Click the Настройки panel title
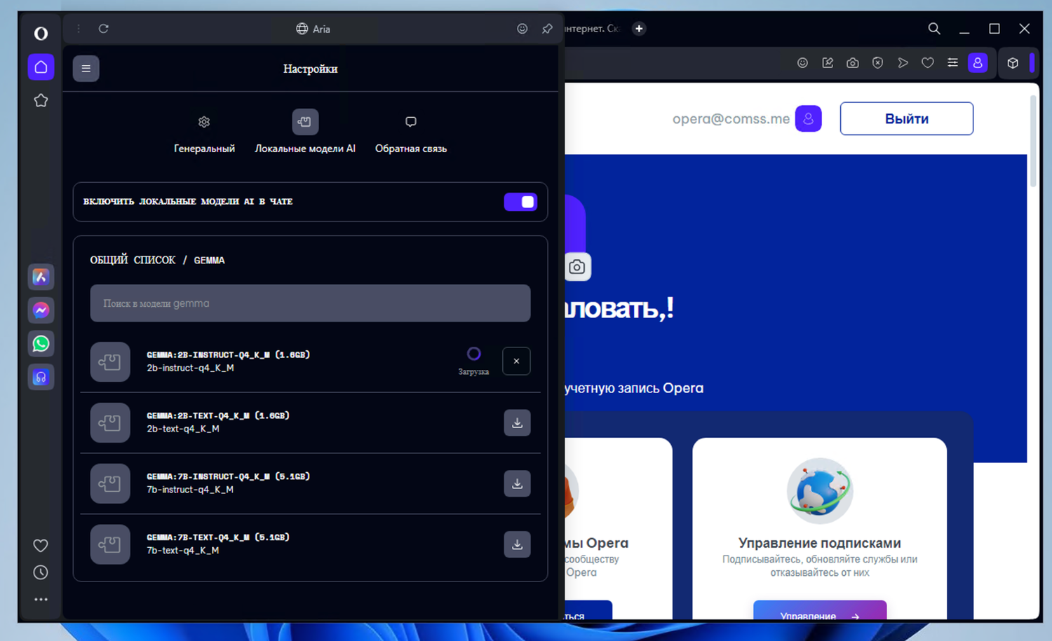The image size is (1052, 641). [310, 69]
